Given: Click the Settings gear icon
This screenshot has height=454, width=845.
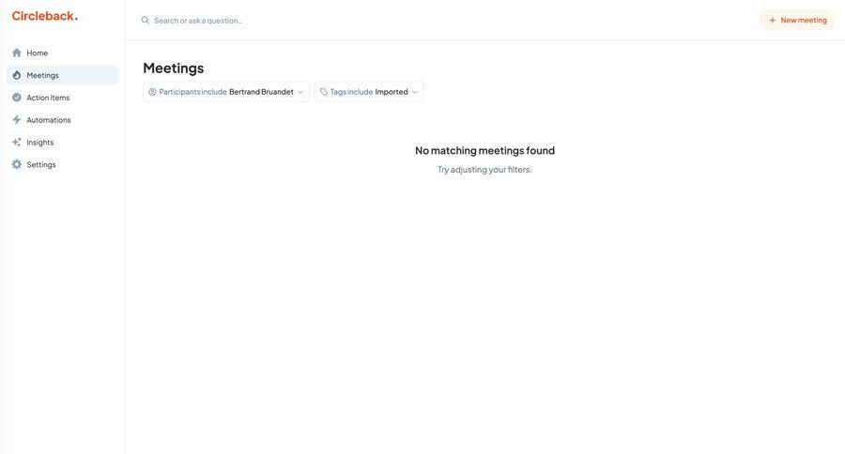Looking at the screenshot, I should point(17,165).
